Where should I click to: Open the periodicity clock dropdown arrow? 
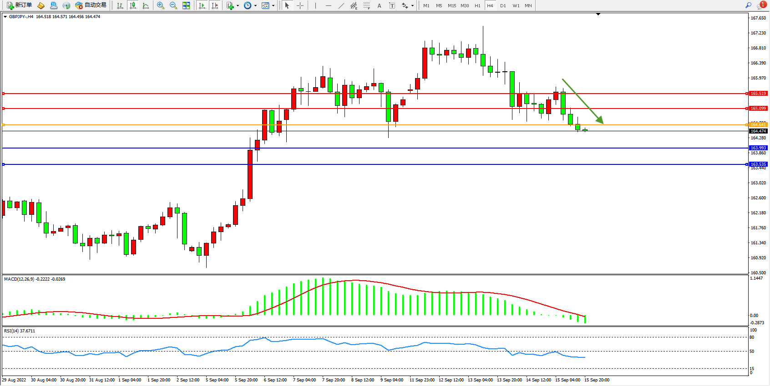(x=255, y=6)
